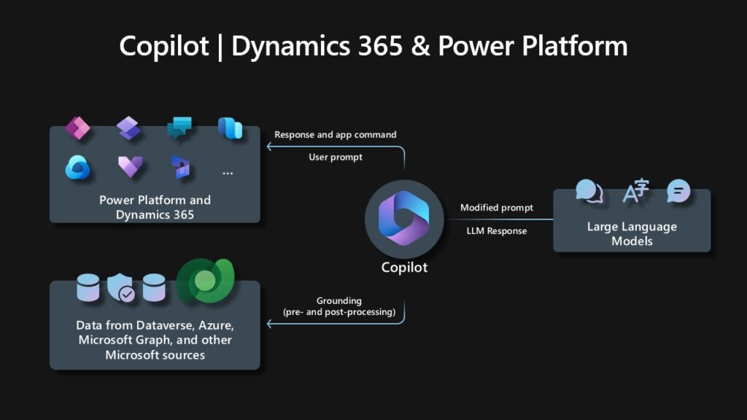Click the Response and app command label
This screenshot has height=420, width=747.
[336, 134]
